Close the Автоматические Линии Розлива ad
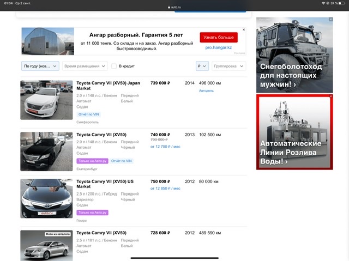 (x=331, y=96)
